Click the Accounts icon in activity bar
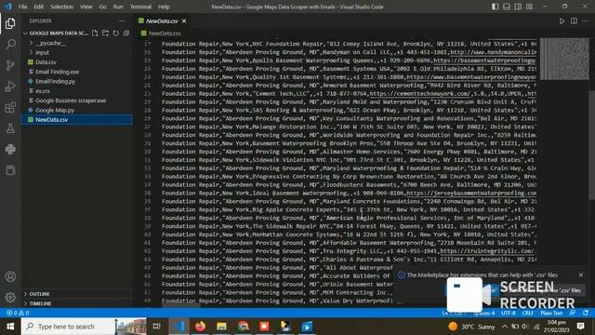Viewport: 595px width, 335px height. [x=10, y=276]
